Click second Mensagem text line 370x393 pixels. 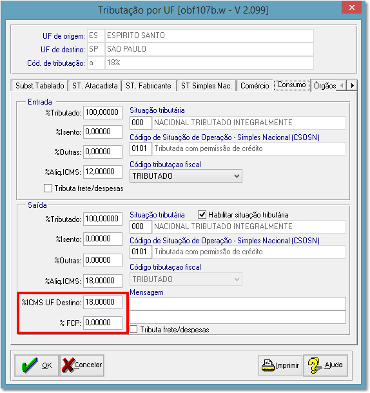click(238, 317)
